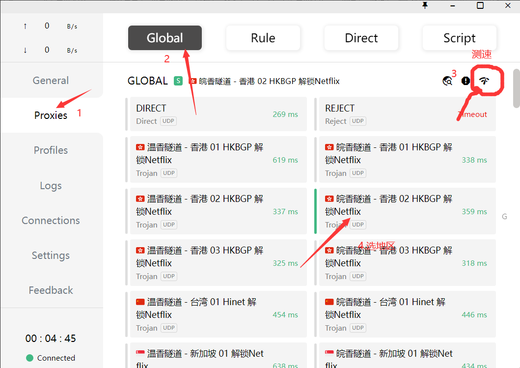Image resolution: width=520 pixels, height=368 pixels.
Task: Click the vertical scrollbar thumb of proxy list
Action: click(x=516, y=88)
